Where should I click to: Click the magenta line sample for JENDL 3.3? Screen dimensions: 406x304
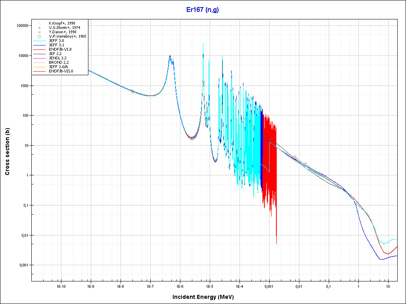pyautogui.click(x=40, y=58)
